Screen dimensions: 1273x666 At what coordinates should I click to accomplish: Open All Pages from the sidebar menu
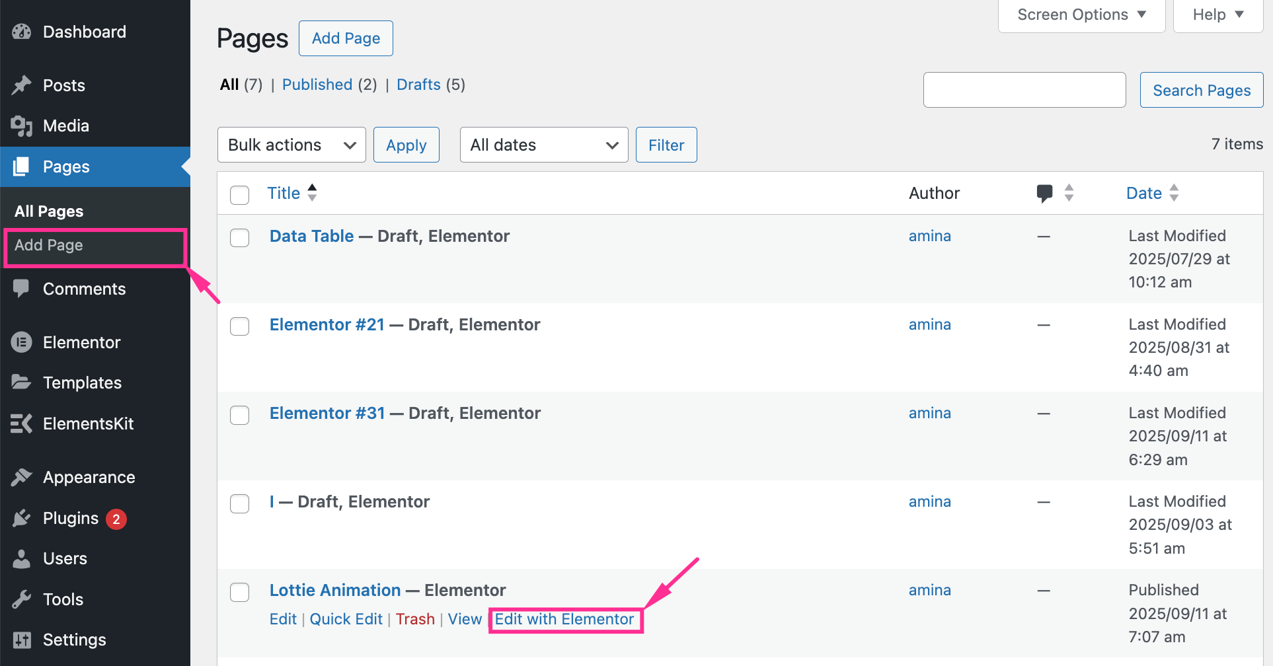point(49,211)
